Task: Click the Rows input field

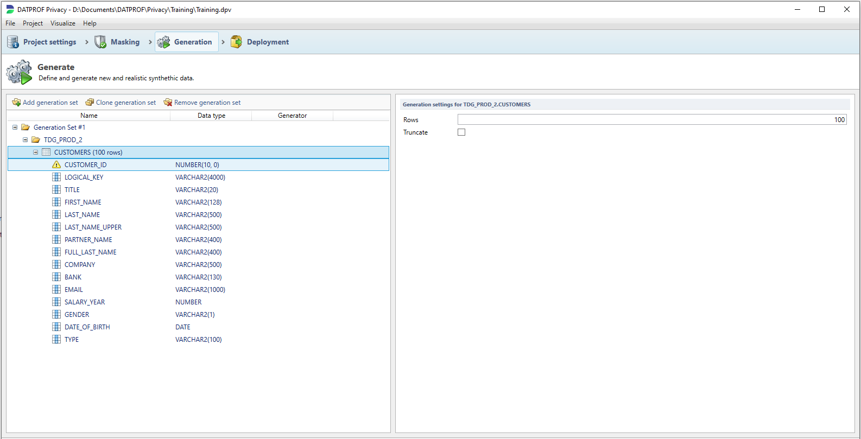Action: [651, 120]
